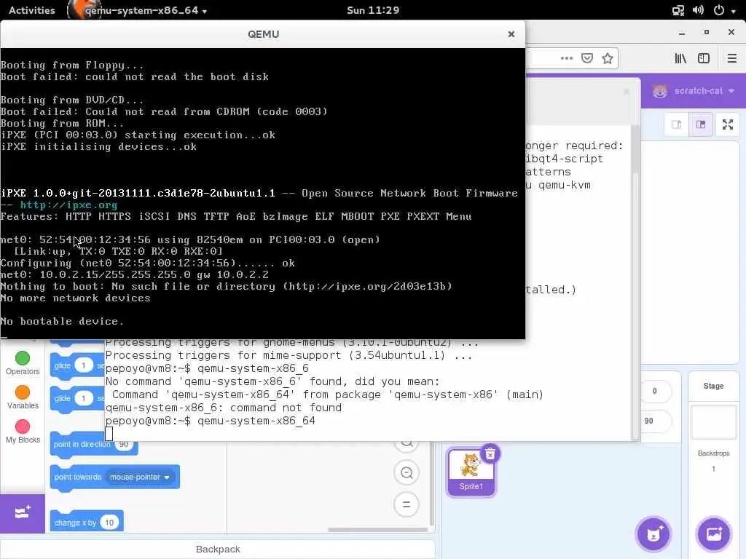This screenshot has width=746, height=559.
Task: Open Firefox page actions (three dots)
Action: (x=567, y=58)
